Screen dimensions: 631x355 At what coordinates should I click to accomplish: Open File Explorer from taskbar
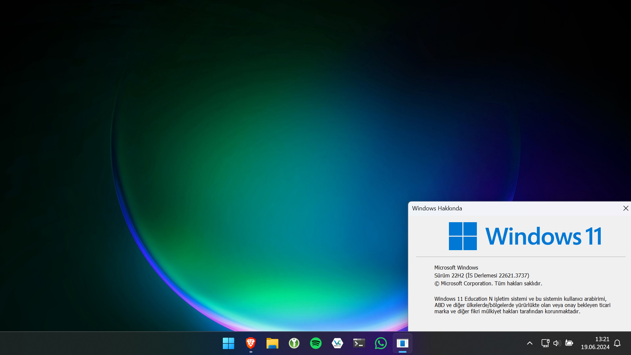pyautogui.click(x=272, y=343)
